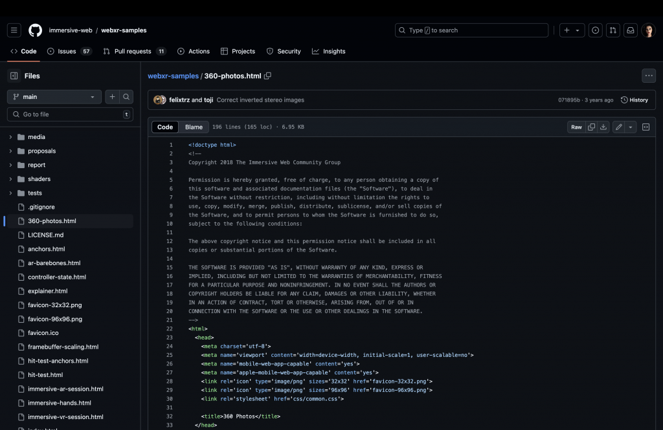The width and height of the screenshot is (663, 430).
Task: Open the symbols panel icon
Action: point(646,127)
